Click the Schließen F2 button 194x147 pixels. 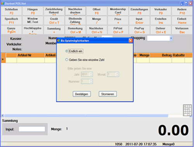coord(11,11)
